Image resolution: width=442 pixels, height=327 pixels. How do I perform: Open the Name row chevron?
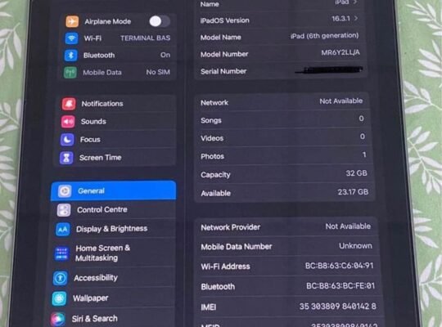(x=355, y=2)
